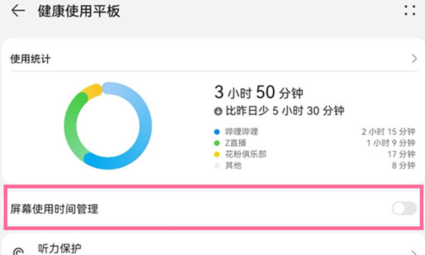This screenshot has height=255, width=425.
Task: Click the hearing protection ear icon
Action: [x=18, y=251]
